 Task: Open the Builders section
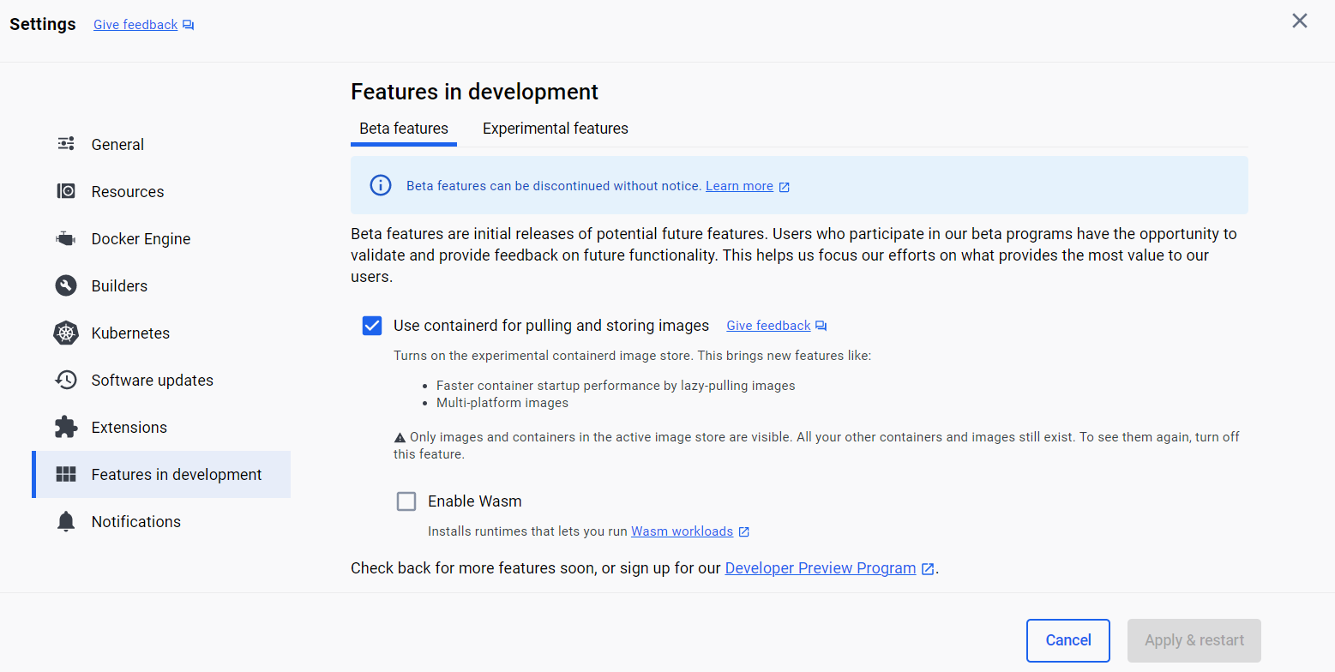(x=161, y=285)
